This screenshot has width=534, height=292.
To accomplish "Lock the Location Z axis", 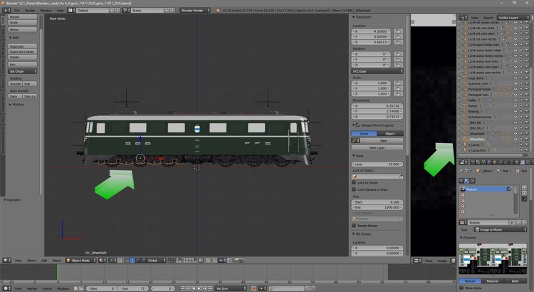I will pyautogui.click(x=398, y=42).
